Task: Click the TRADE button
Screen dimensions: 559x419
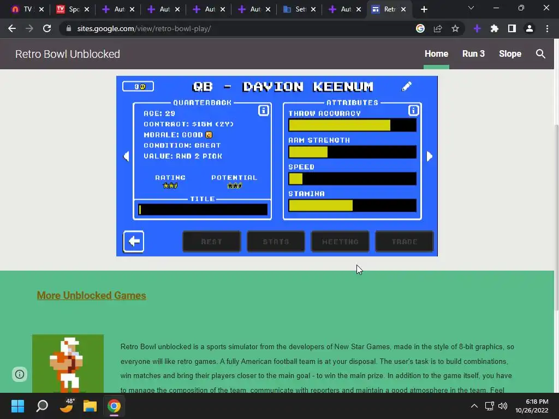Action: (405, 242)
